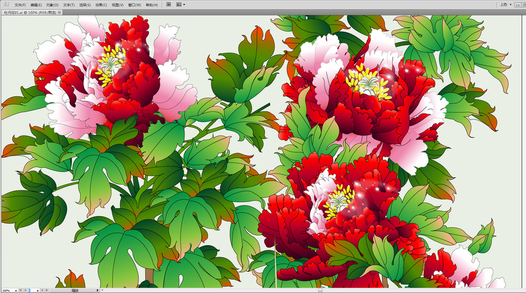Click the 缩放 status bar label
Screen dimensions: 526x293
75,291
